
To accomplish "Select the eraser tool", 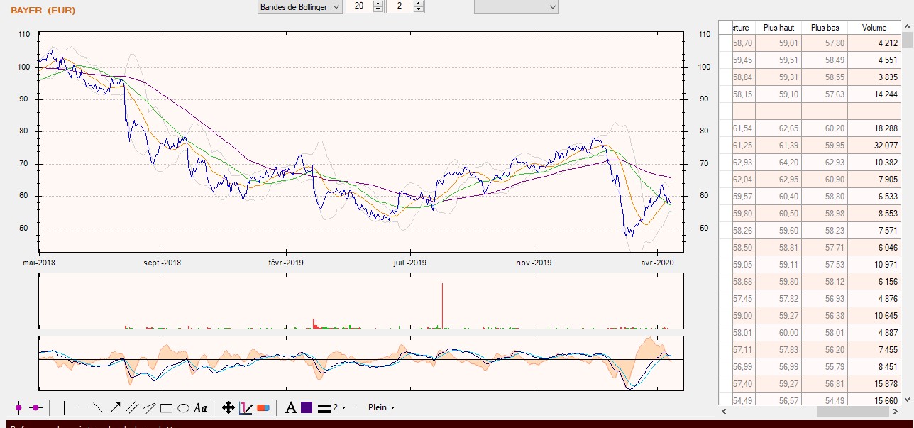I will point(263,407).
